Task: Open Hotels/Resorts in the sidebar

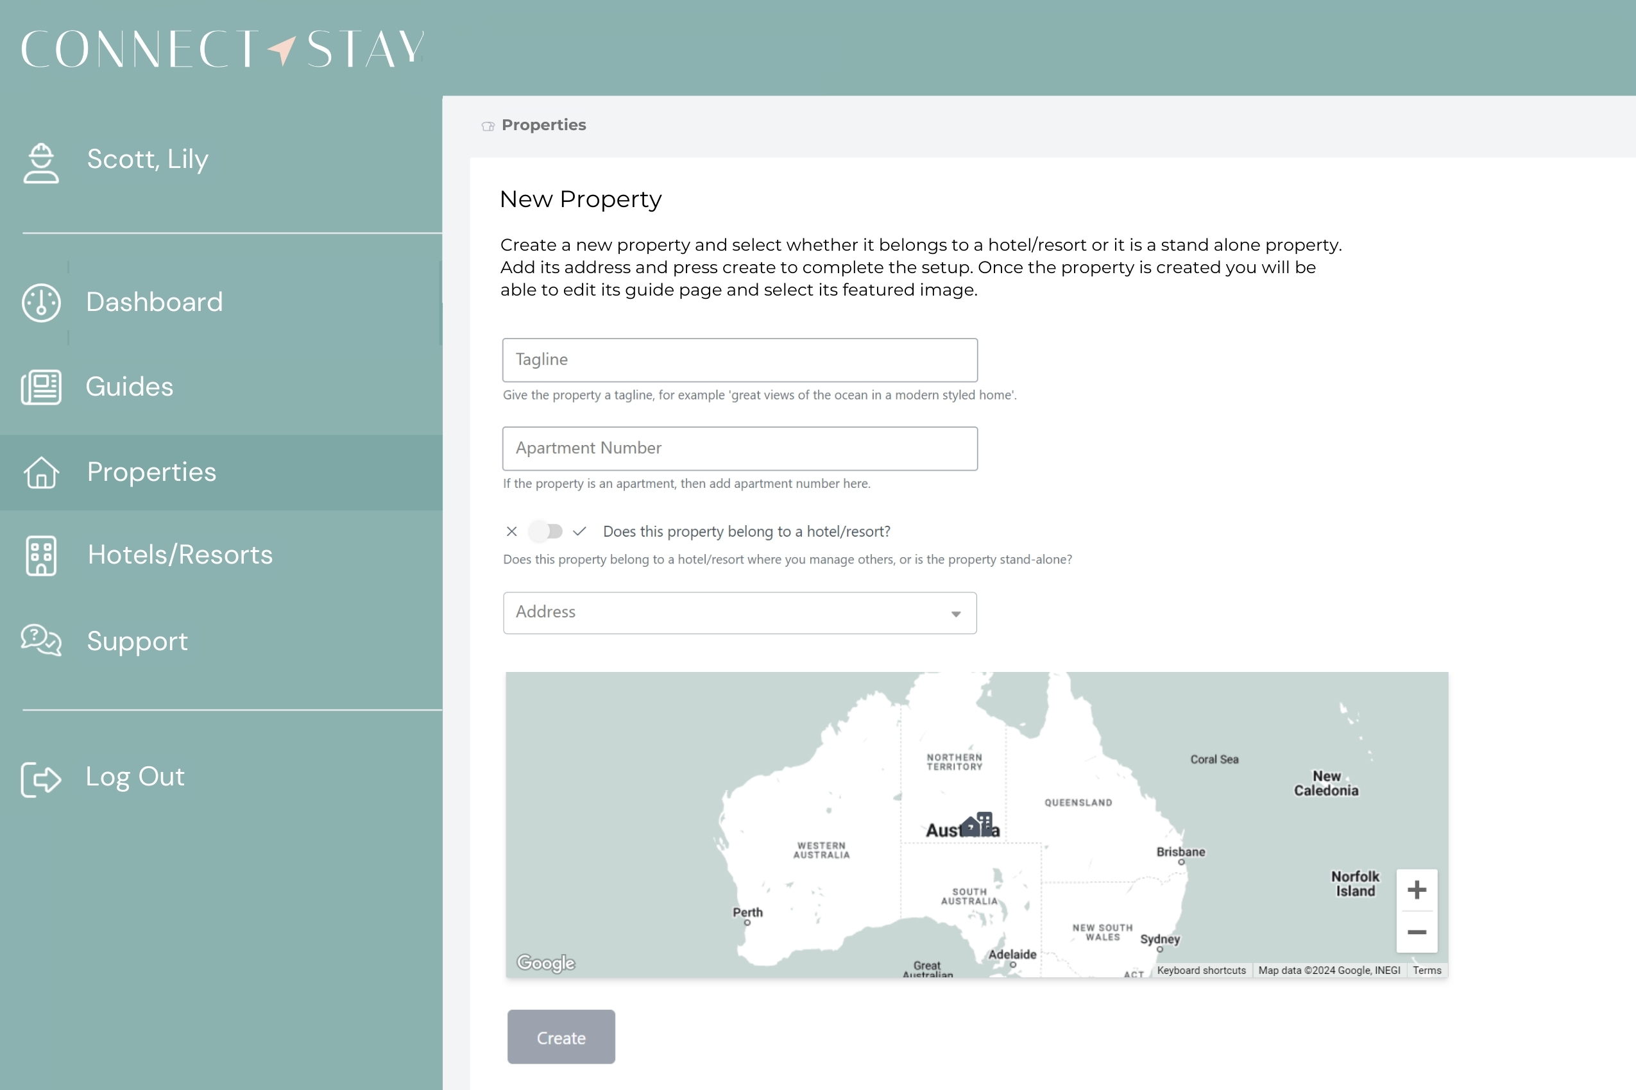Action: tap(180, 555)
